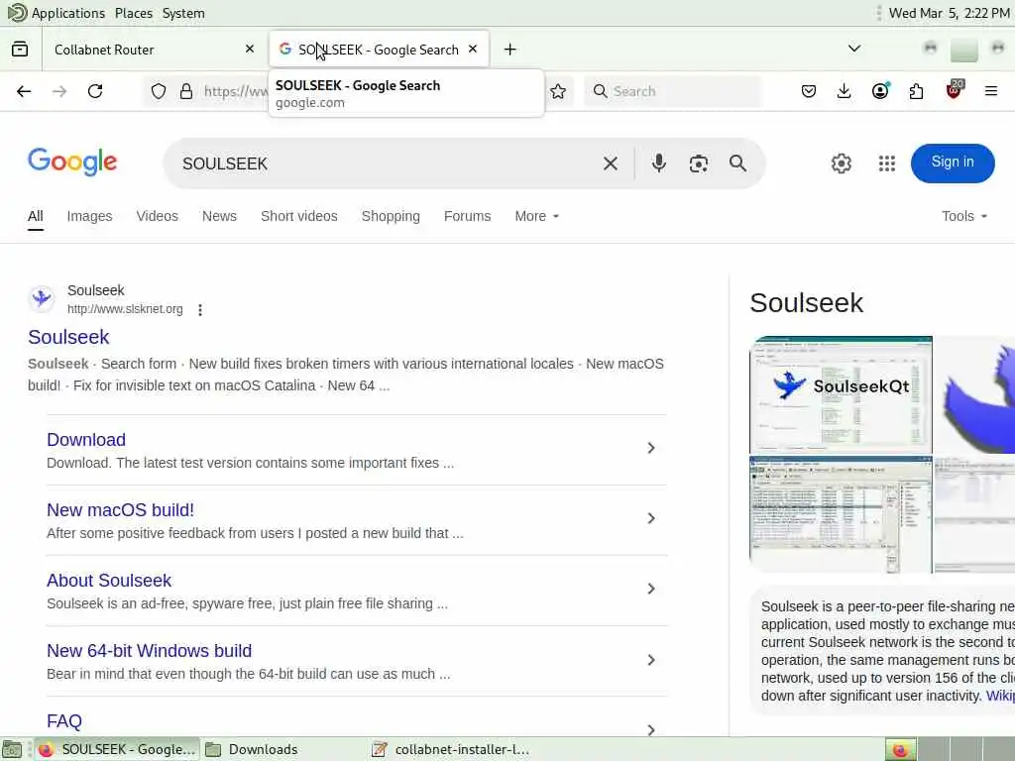Open Google quick settings gear
This screenshot has width=1015, height=761.
click(x=842, y=163)
